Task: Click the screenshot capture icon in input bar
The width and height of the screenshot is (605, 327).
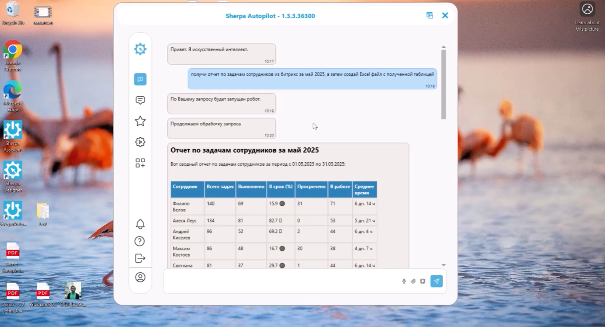Action: point(423,281)
